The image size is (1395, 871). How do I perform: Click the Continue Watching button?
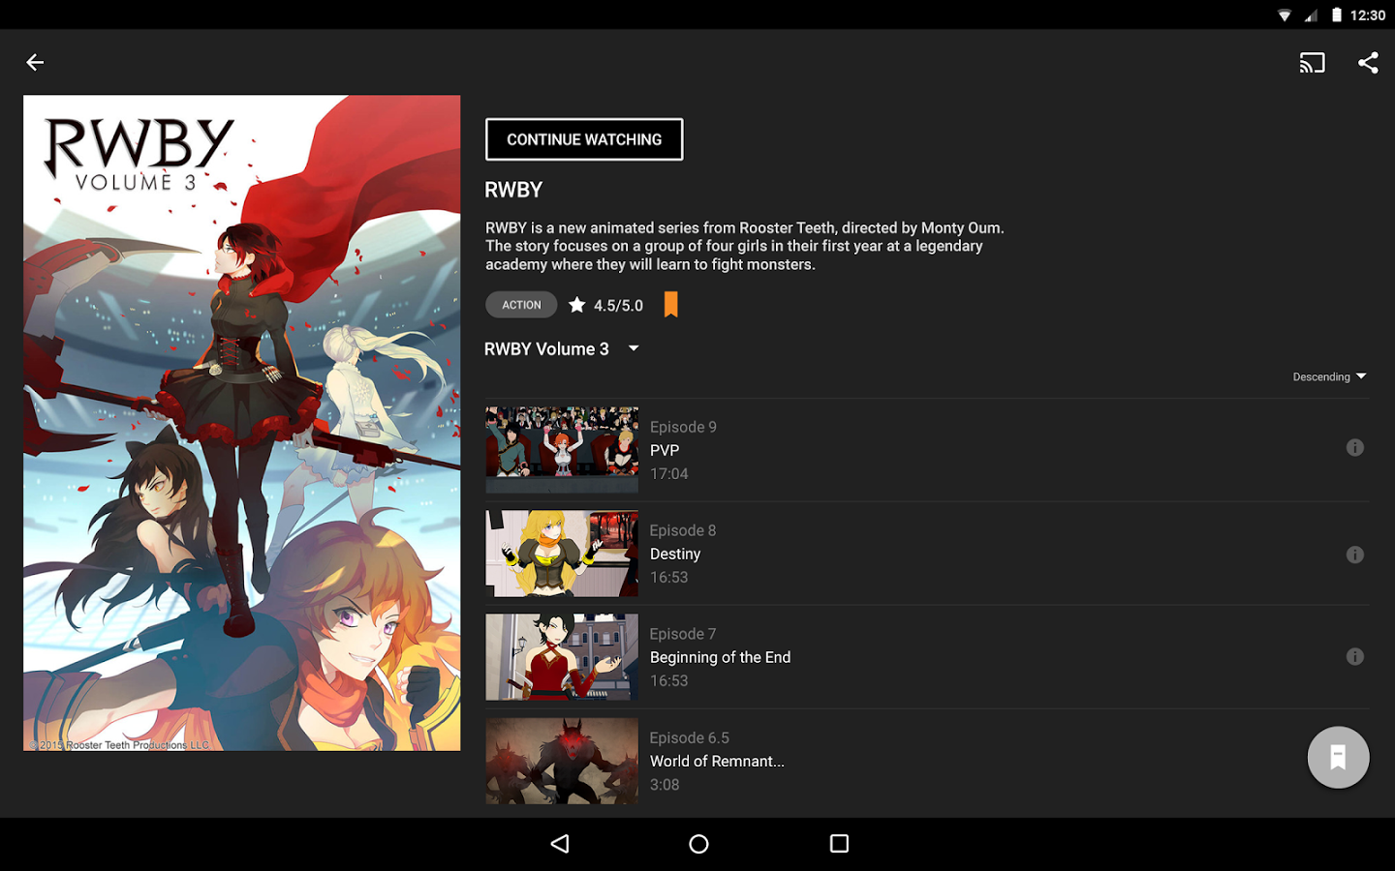pyautogui.click(x=584, y=139)
